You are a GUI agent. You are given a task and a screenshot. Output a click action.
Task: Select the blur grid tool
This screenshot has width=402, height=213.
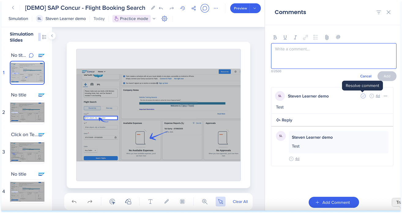click(182, 201)
